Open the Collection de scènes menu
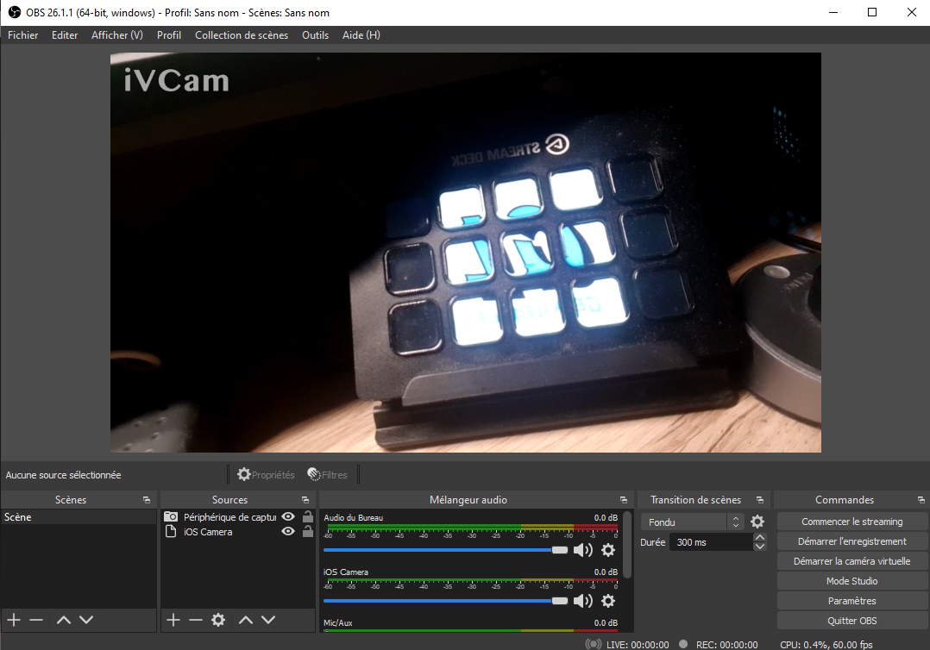930x650 pixels. click(242, 35)
